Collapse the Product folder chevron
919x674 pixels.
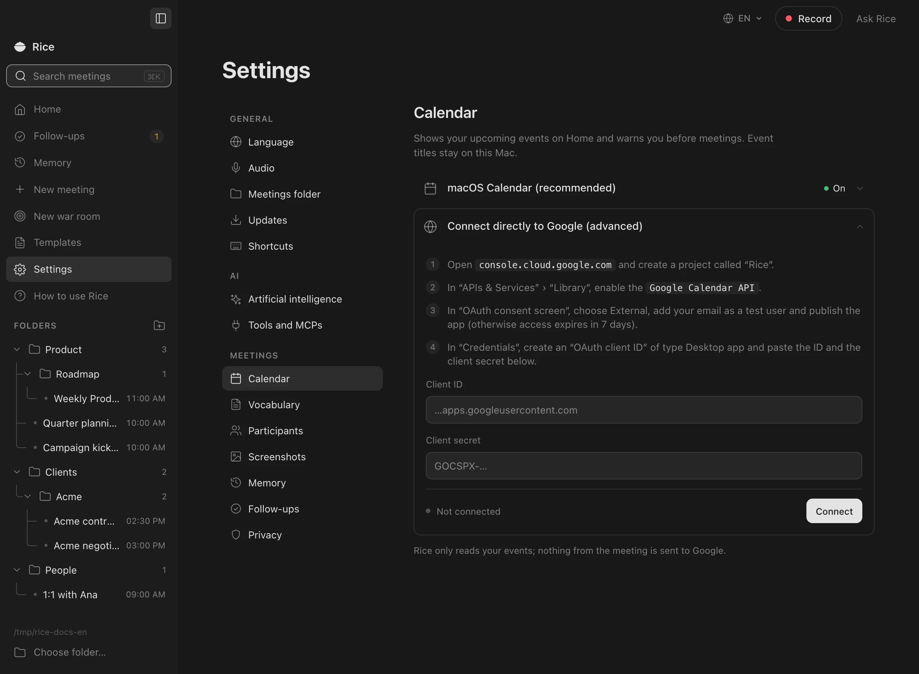[17, 349]
